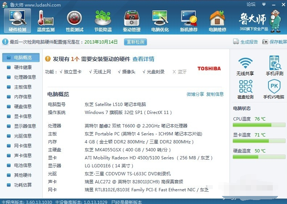Open 无线共享 WiFi sharing icon
287x204 pixels.
click(x=245, y=66)
